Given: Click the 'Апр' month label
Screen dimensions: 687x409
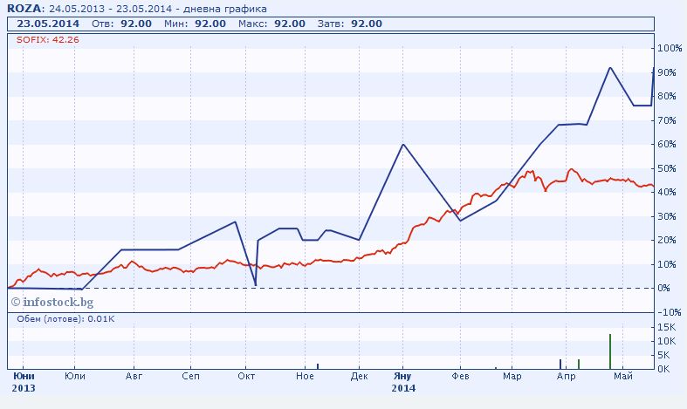Looking at the screenshot, I should pyautogui.click(x=566, y=376).
